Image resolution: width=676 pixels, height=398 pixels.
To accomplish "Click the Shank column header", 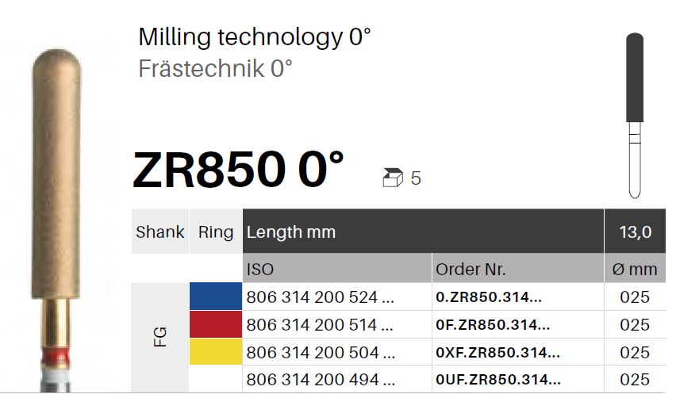I will pyautogui.click(x=160, y=232).
